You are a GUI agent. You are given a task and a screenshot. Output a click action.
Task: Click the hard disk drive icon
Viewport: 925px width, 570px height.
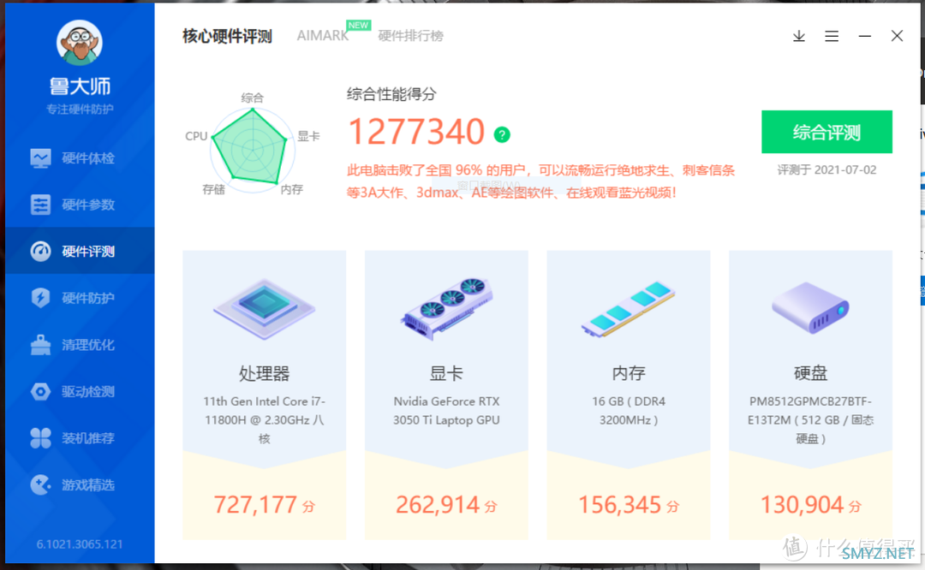(x=810, y=307)
